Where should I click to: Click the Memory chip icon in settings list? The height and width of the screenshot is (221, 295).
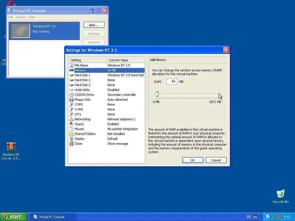click(x=71, y=70)
